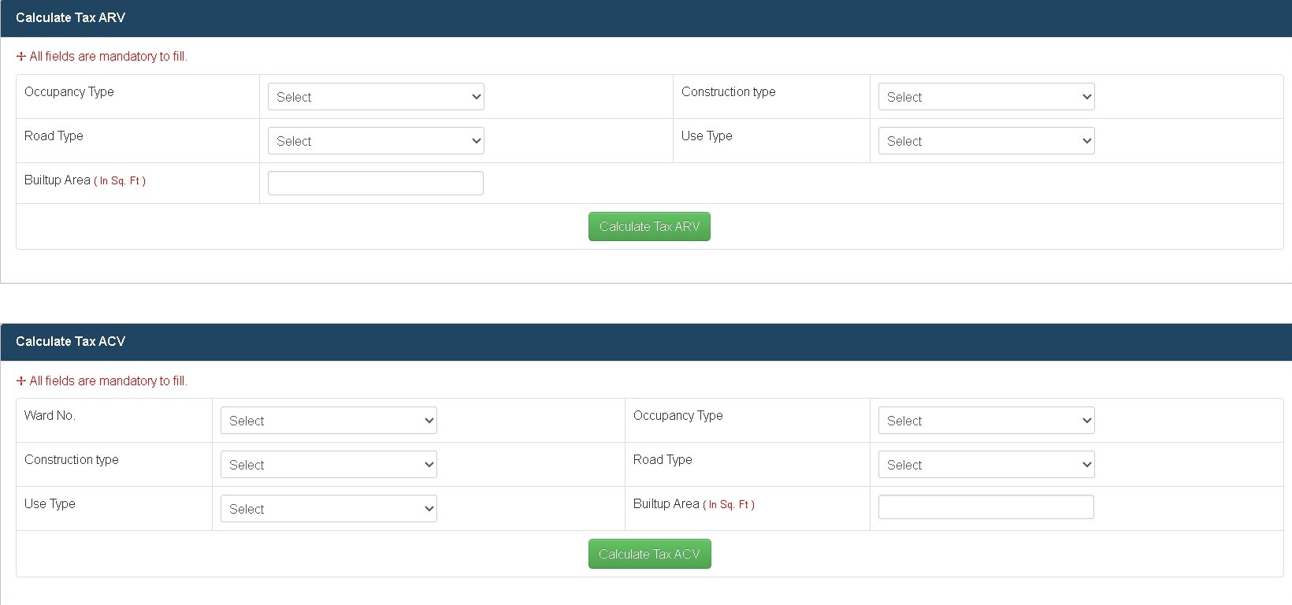
Task: Open Occupancy Type dropdown in ARV form
Action: click(x=376, y=97)
